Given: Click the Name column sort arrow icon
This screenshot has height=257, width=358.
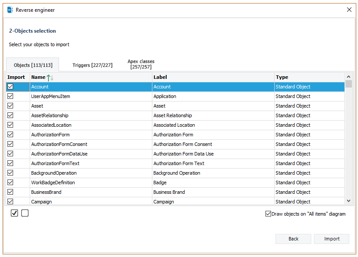Looking at the screenshot, I should (x=50, y=78).
